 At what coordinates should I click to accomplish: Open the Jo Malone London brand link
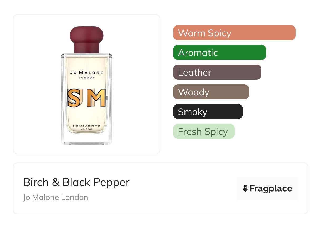56,197
